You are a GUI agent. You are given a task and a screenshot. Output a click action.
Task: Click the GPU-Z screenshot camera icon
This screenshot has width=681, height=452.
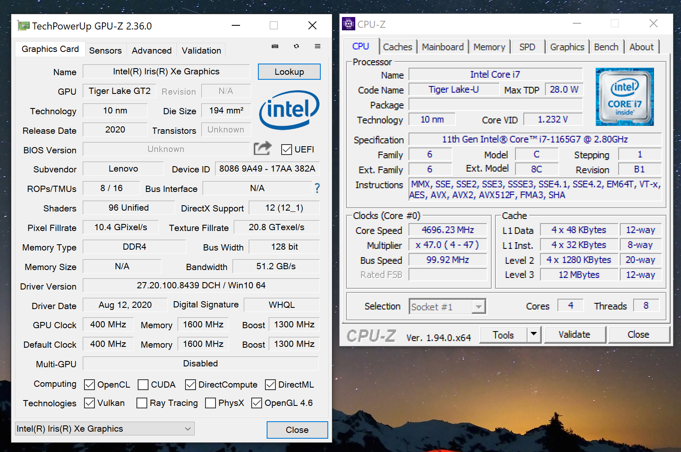coord(275,46)
